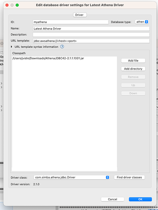The image size is (158, 210).
Task: Click the Add directory button
Action: click(133, 69)
